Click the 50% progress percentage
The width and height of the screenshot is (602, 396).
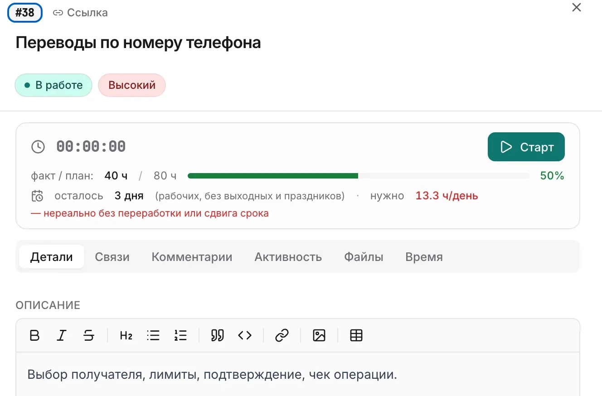[552, 176]
